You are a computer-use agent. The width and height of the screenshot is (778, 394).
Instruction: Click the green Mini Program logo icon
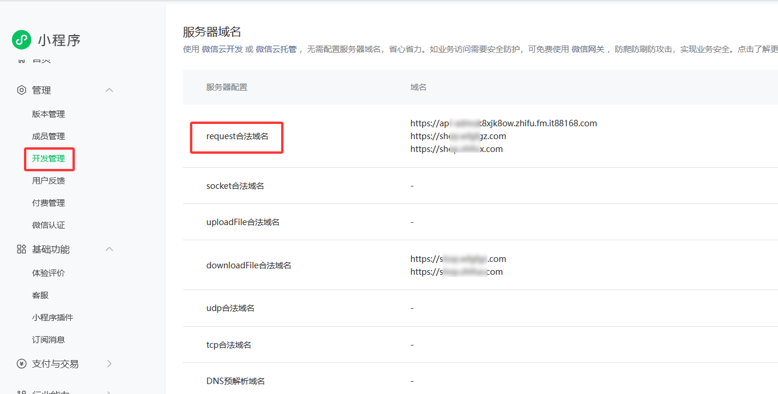pyautogui.click(x=22, y=40)
